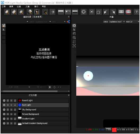140x134 pixels.
Task: Open the 编辑 menu
Action: [11, 7]
